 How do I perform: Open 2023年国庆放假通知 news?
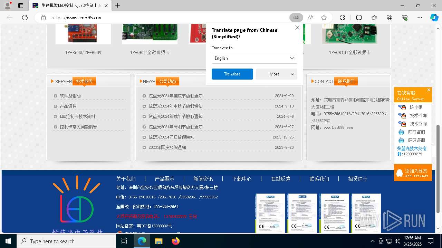167,147
